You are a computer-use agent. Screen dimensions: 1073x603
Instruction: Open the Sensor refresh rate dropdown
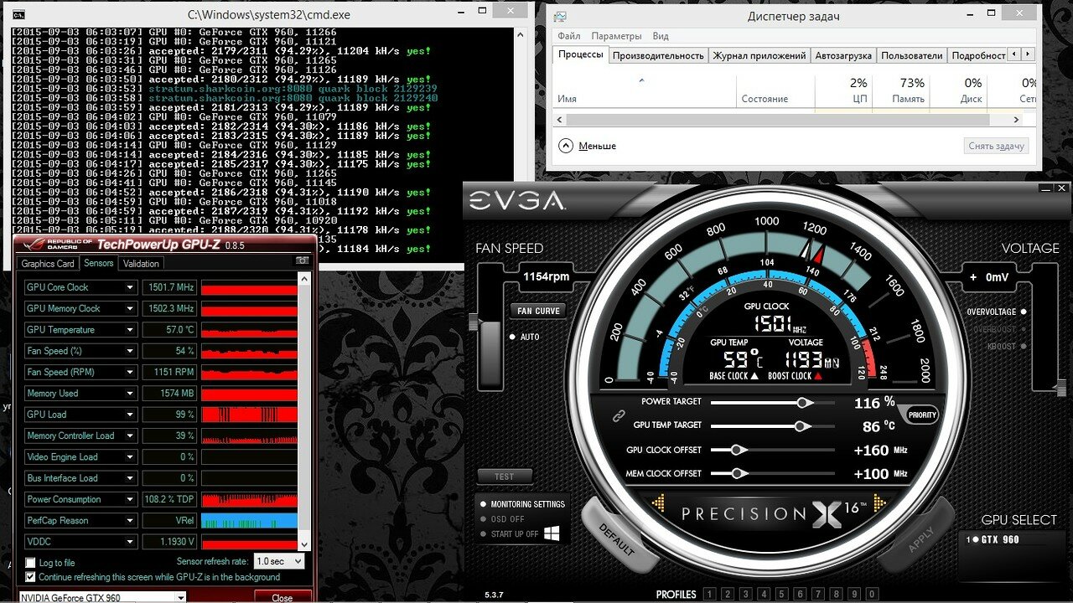pyautogui.click(x=279, y=561)
